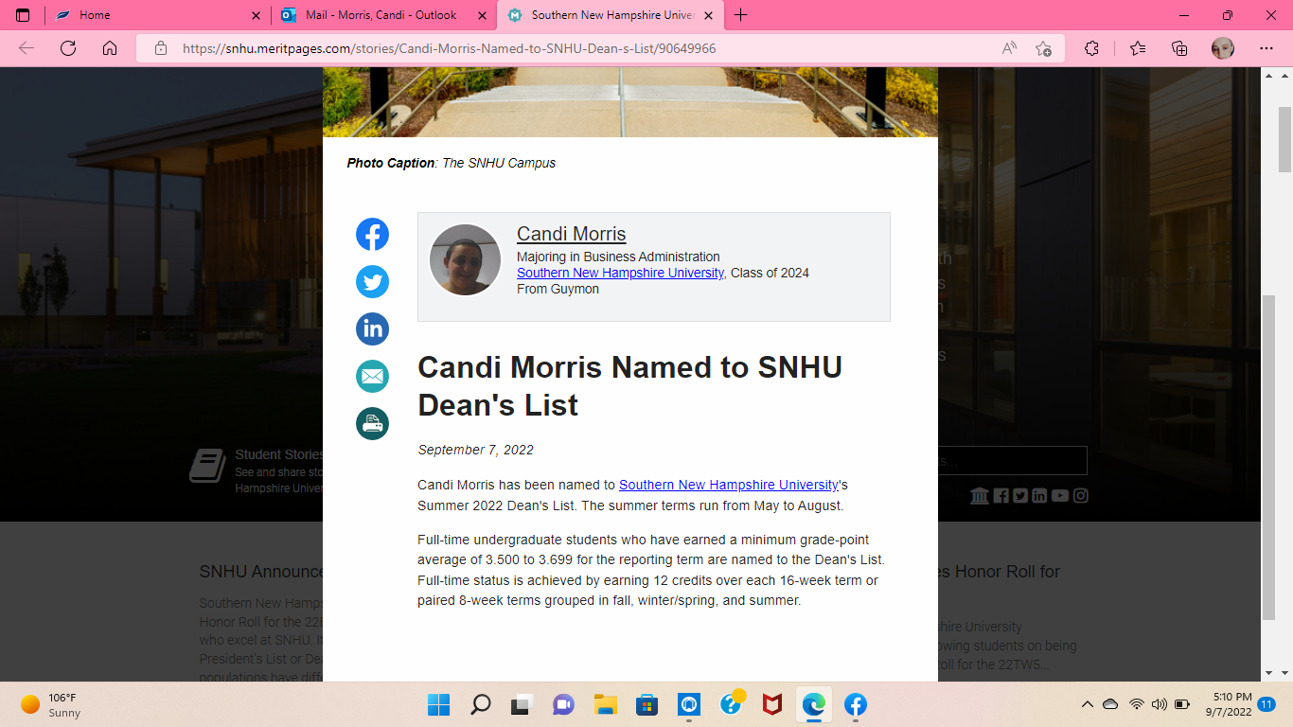
Task: Open Task View on taskbar
Action: pos(522,704)
